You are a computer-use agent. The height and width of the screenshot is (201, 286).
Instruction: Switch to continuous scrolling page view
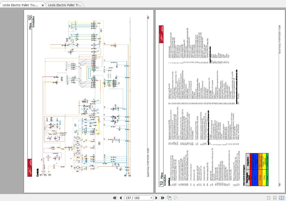275,198
